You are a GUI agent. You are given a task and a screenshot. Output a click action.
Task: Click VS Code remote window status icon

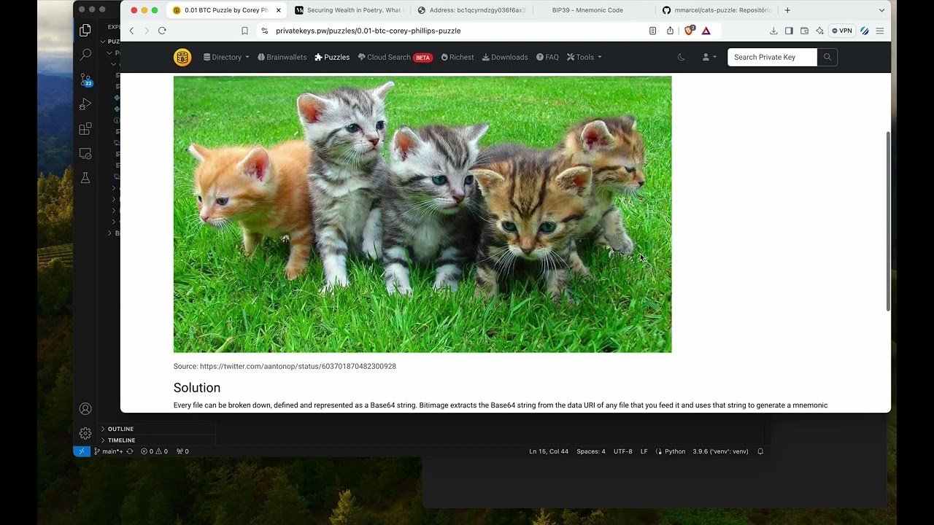(81, 451)
